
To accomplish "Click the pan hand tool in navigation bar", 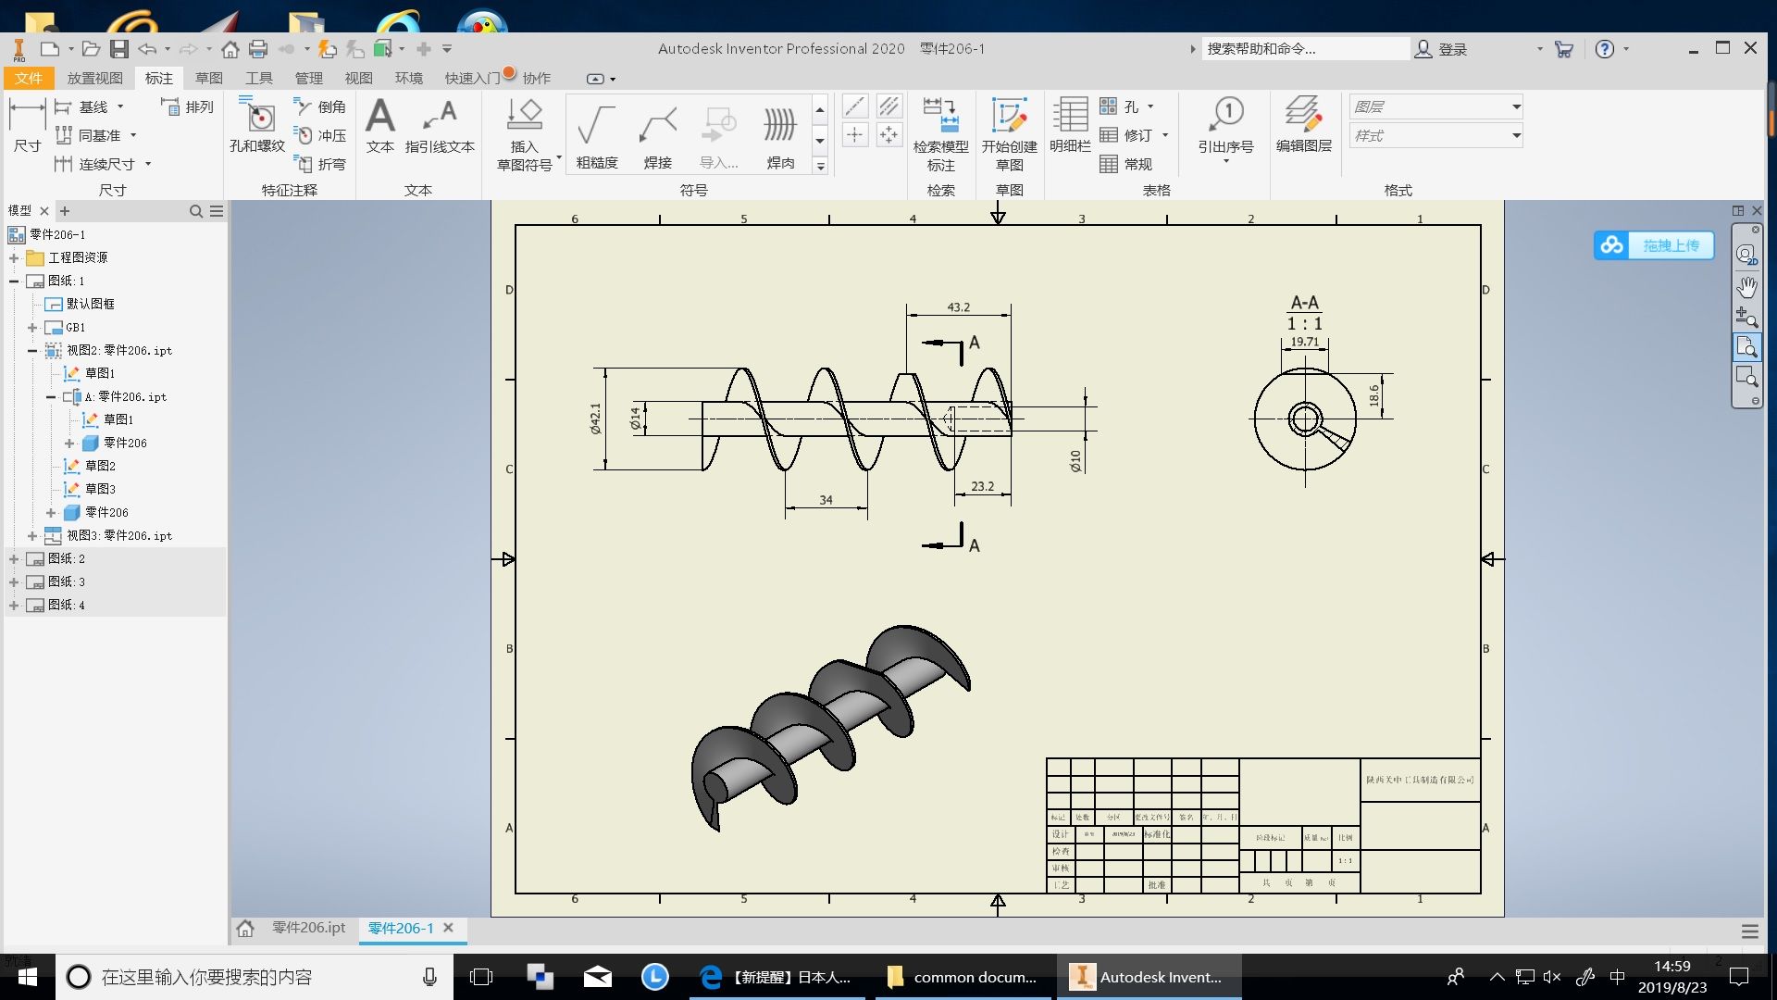I will pos(1746,287).
